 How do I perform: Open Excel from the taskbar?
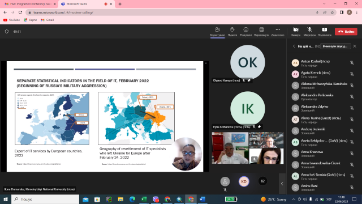point(144,199)
